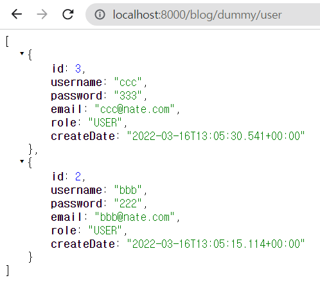Click the email key in the id 3 object
This screenshot has width=320, height=296.
pyautogui.click(x=66, y=109)
